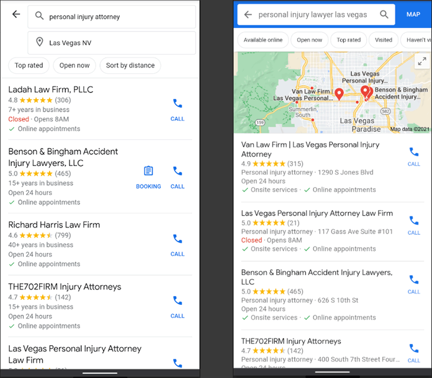Enable the 'Available online' filter
The image size is (432, 378).
pyautogui.click(x=263, y=40)
